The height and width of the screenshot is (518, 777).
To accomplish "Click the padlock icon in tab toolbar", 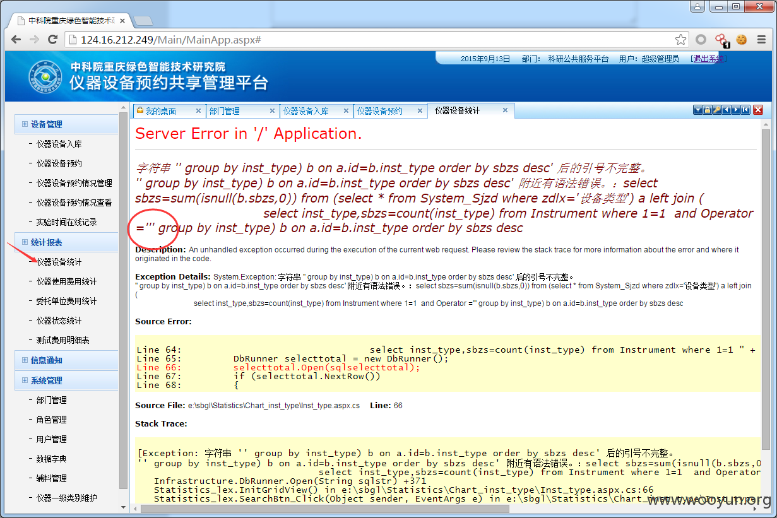I will [x=707, y=110].
